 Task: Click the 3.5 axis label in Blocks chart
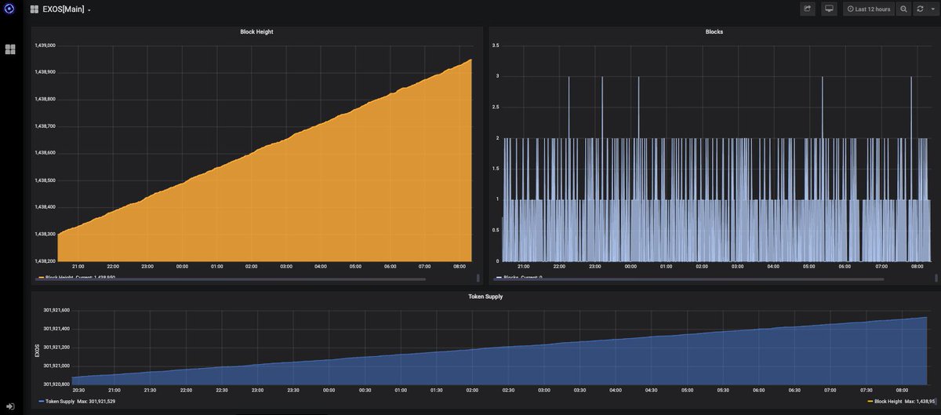tap(496, 46)
